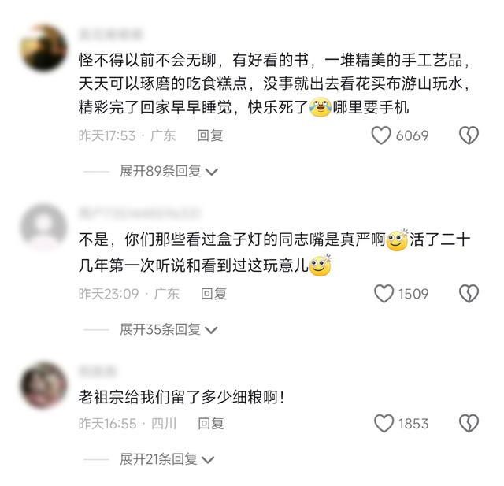Reply to the comment posted at 23:09
Image resolution: width=504 pixels, height=486 pixels.
(x=213, y=294)
